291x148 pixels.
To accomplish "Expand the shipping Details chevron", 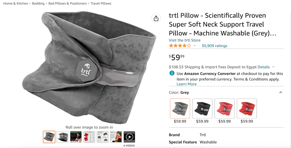I will [x=273, y=67].
